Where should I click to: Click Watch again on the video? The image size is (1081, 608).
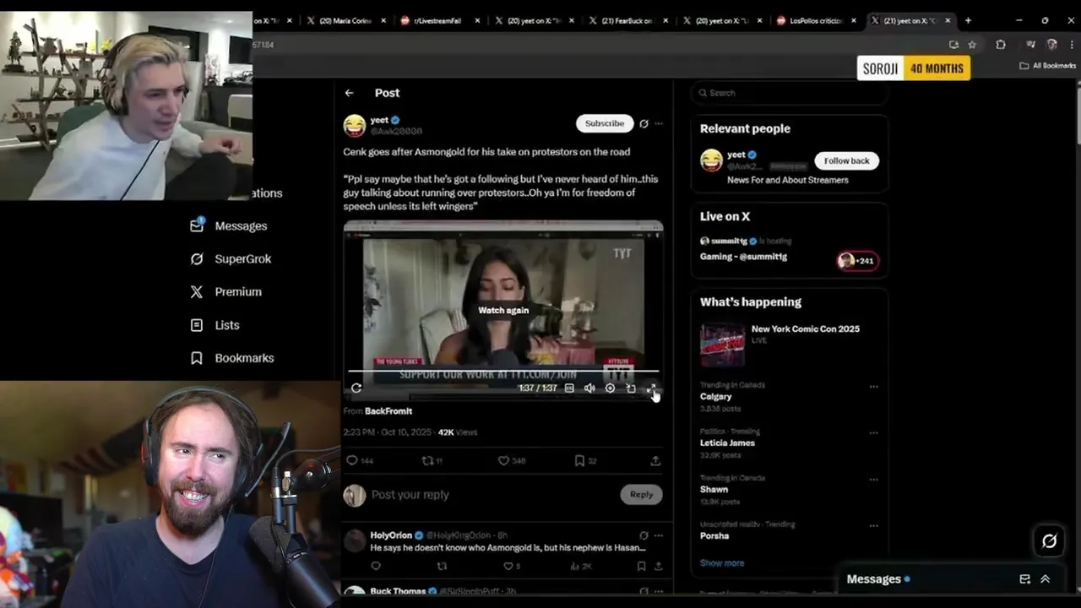[503, 310]
